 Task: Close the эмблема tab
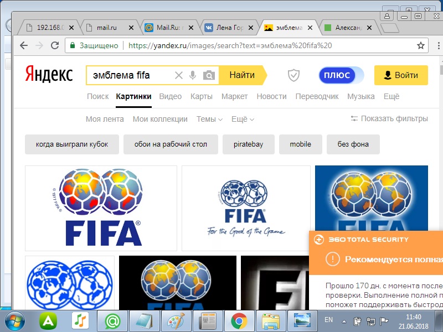pos(310,28)
